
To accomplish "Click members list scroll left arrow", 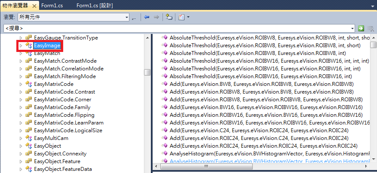I will click(156, 166).
